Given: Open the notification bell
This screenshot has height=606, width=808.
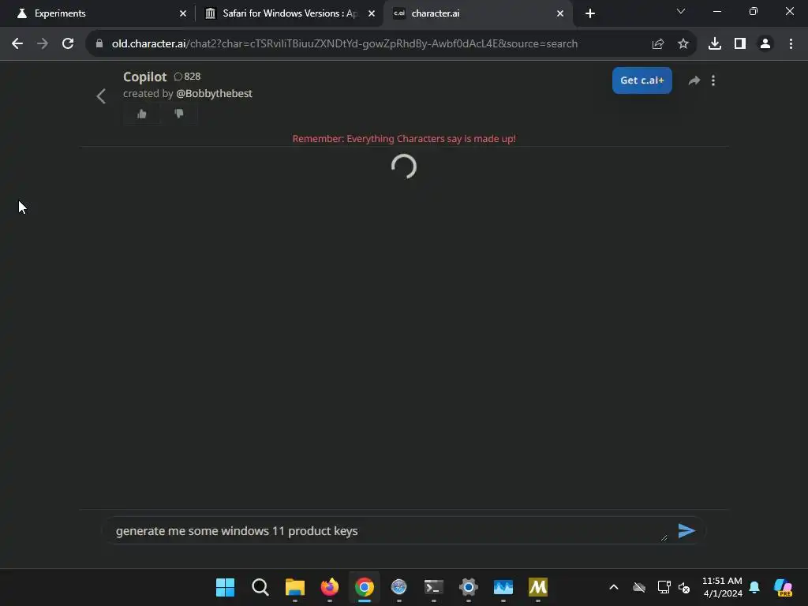Looking at the screenshot, I should pos(754,587).
